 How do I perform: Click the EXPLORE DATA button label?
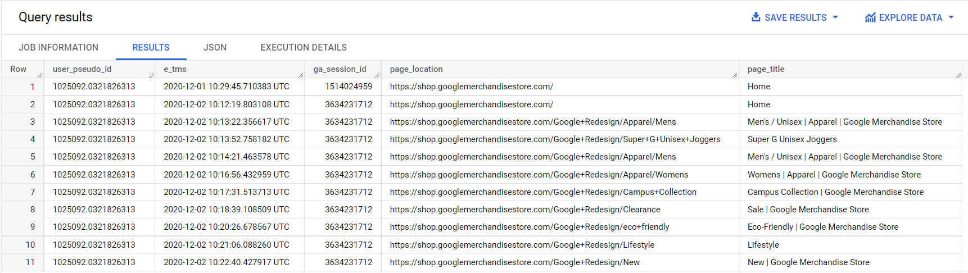click(x=911, y=17)
